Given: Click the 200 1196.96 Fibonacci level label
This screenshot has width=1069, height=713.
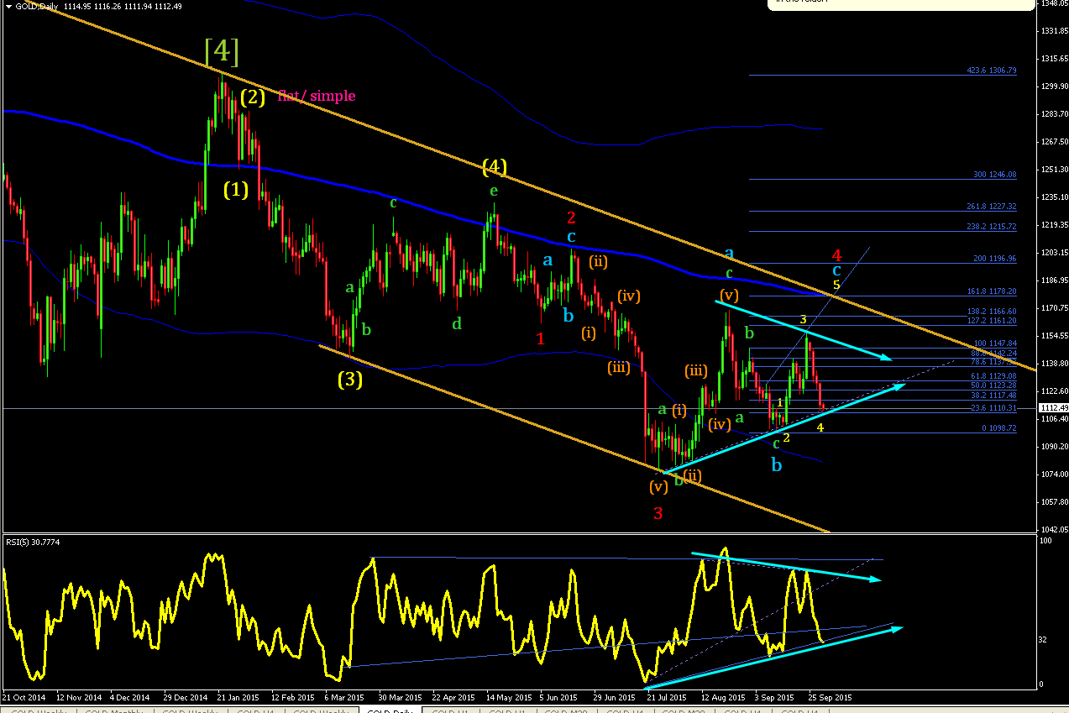Looking at the screenshot, I should 995,259.
